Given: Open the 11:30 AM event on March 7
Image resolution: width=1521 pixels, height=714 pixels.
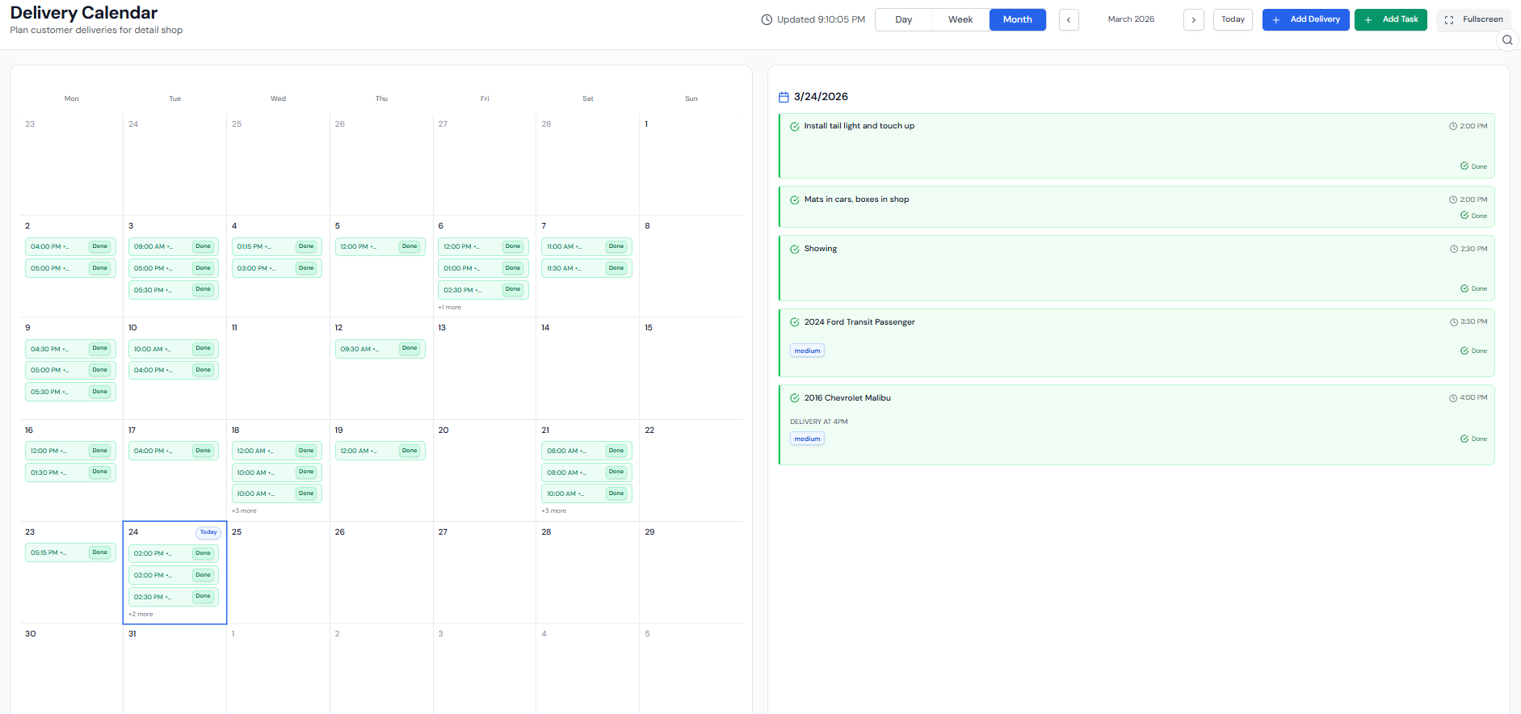Looking at the screenshot, I should pyautogui.click(x=586, y=268).
